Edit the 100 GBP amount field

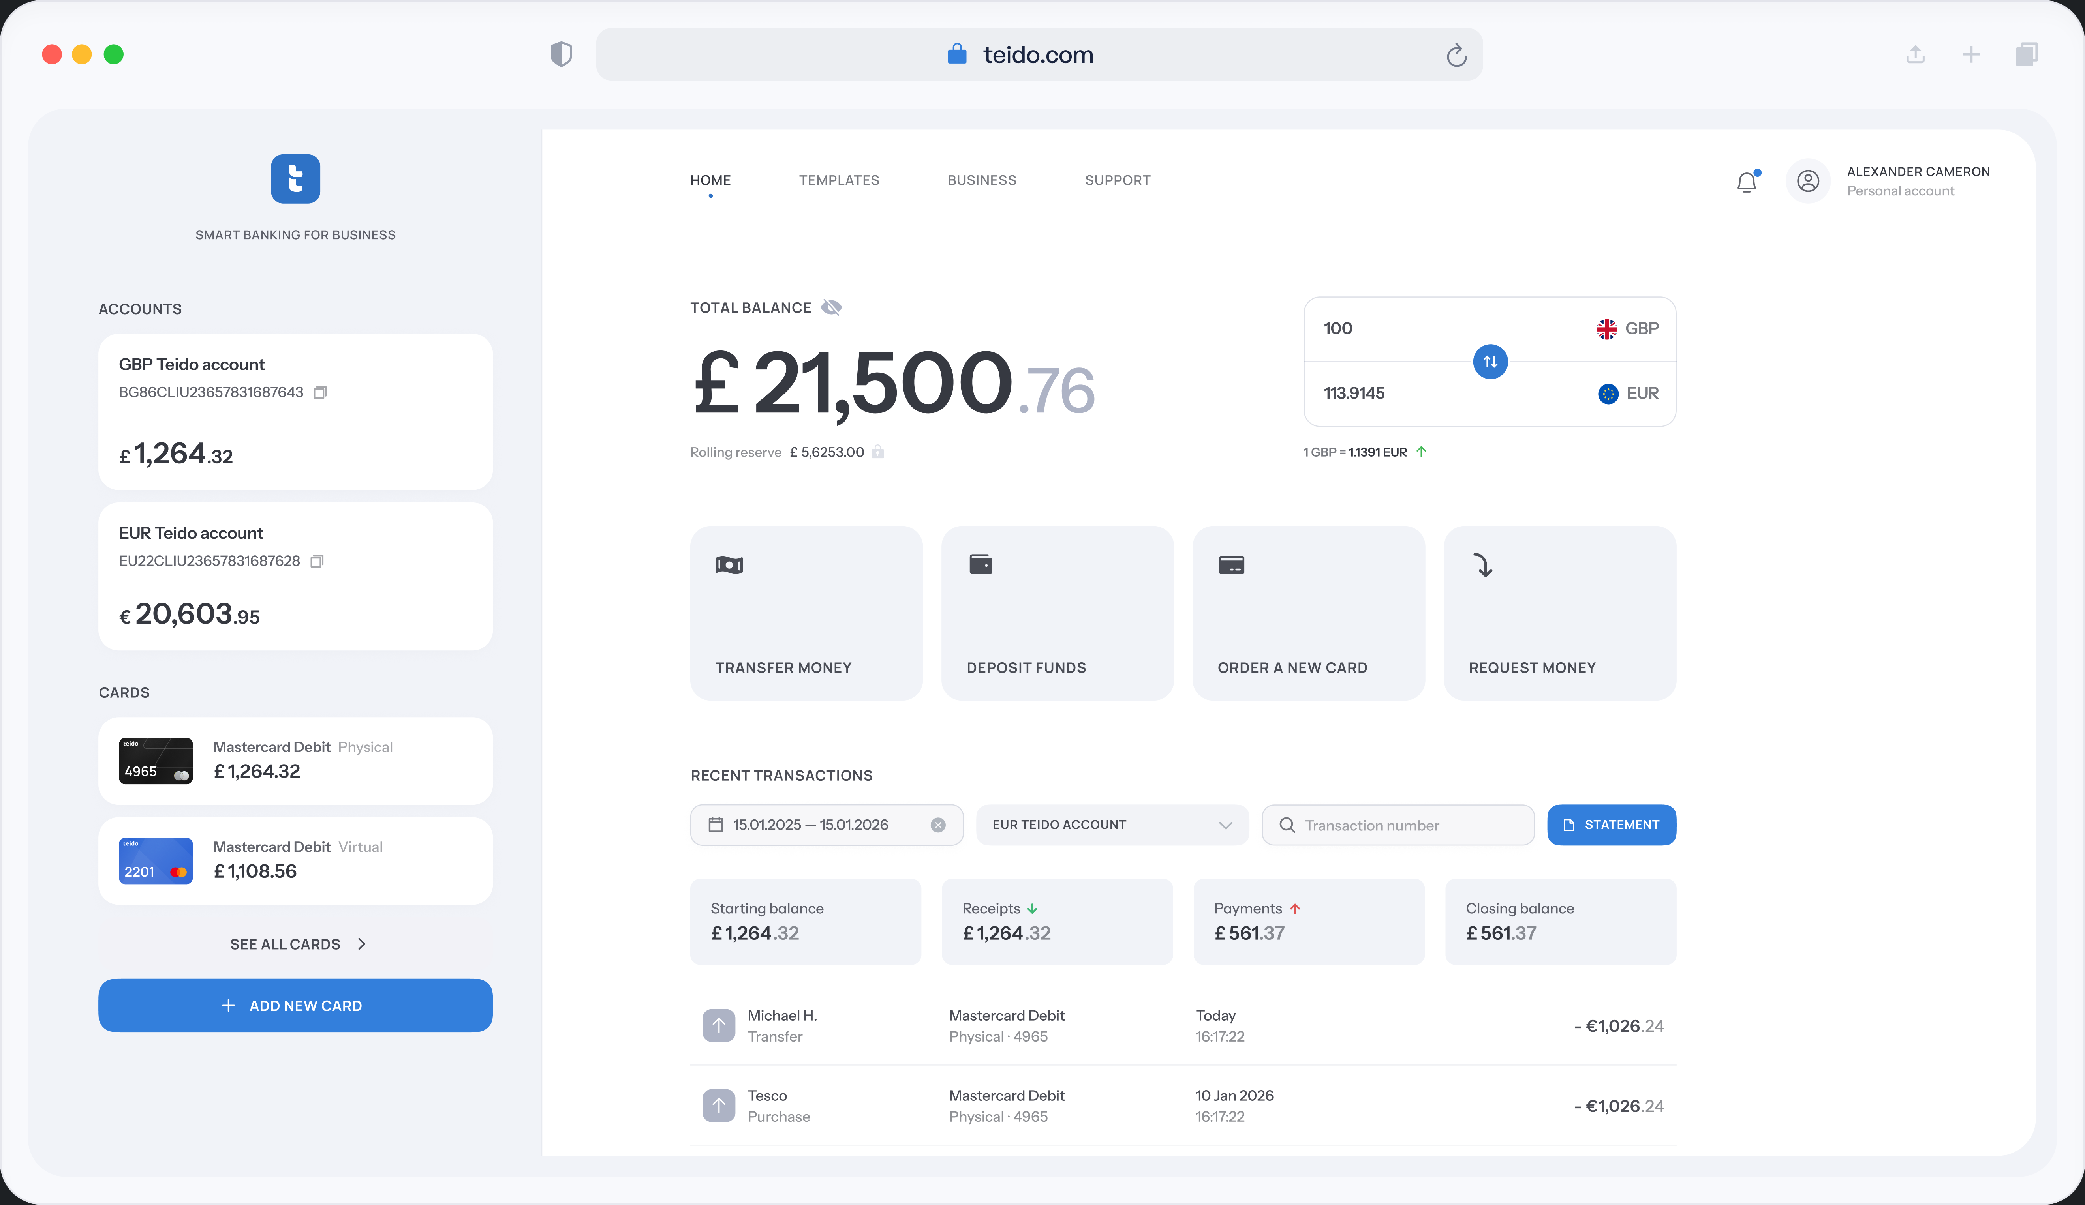point(1338,328)
